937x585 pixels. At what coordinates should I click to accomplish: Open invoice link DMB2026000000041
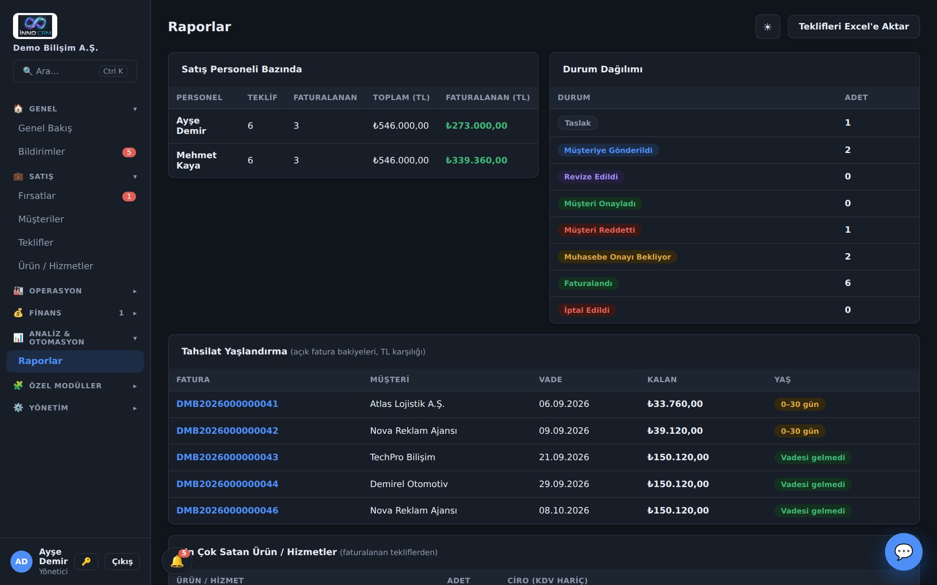pos(227,404)
